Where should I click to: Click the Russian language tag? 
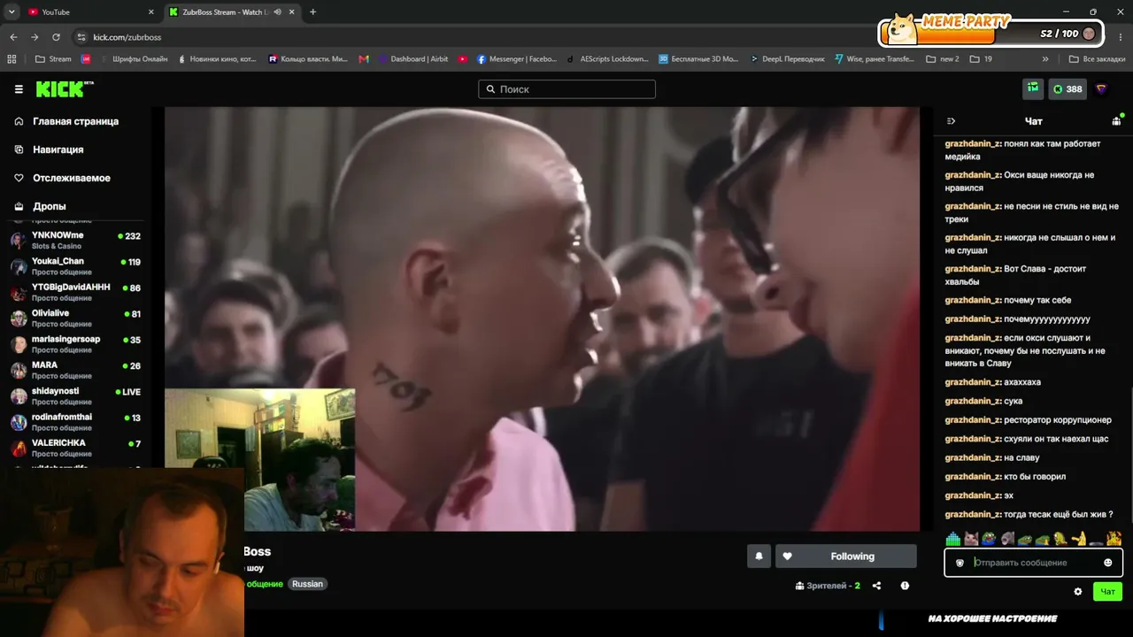[x=308, y=584]
